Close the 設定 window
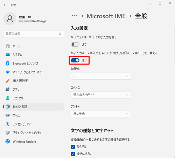Viewport: 175px width, 158px height. coord(170,3)
